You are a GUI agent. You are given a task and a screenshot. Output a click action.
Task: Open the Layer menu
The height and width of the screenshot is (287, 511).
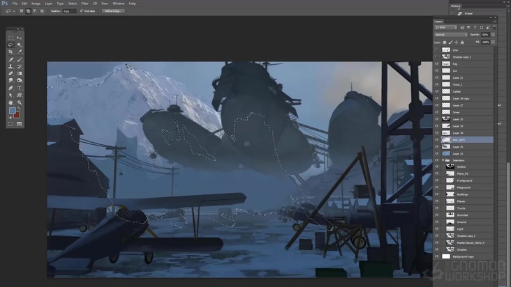tap(49, 3)
